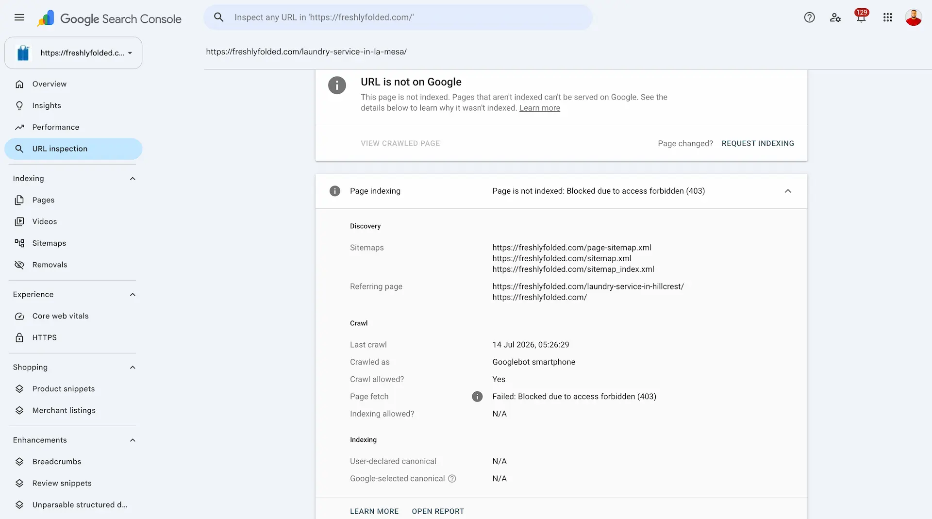This screenshot has width=932, height=519.
Task: Focus the Inspect any URL search field
Action: coord(398,17)
